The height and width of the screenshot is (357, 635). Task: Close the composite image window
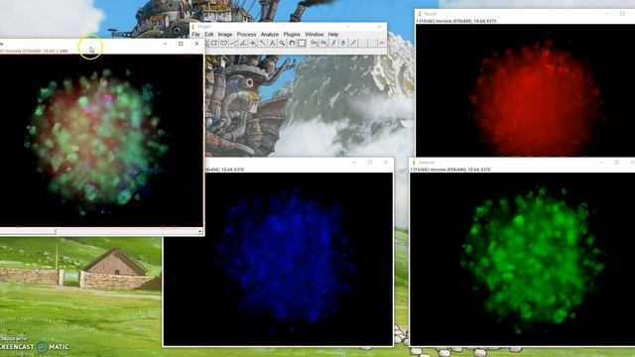coord(196,44)
